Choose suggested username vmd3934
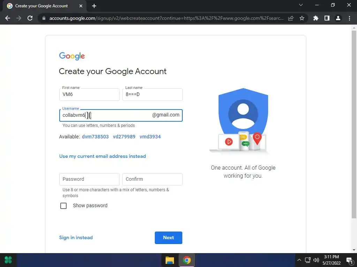 click(150, 137)
